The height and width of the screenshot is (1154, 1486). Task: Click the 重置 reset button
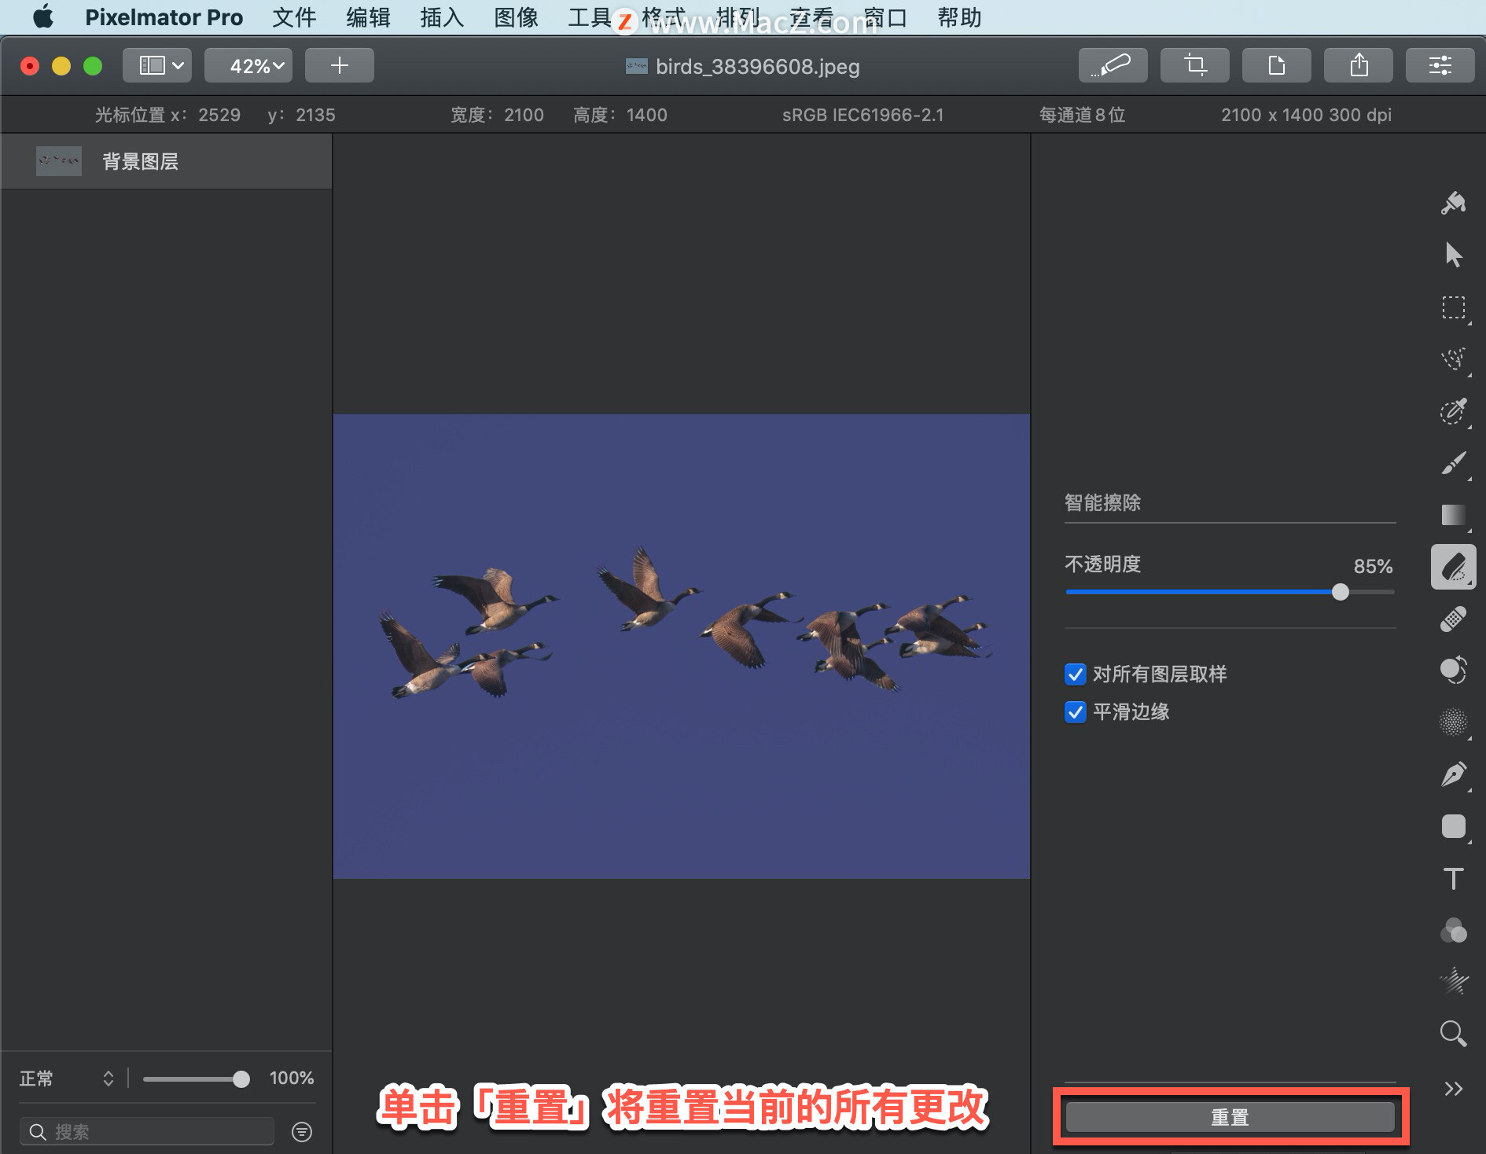(x=1230, y=1117)
